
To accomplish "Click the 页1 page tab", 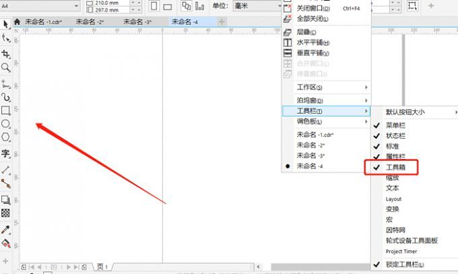I will coord(102,267).
